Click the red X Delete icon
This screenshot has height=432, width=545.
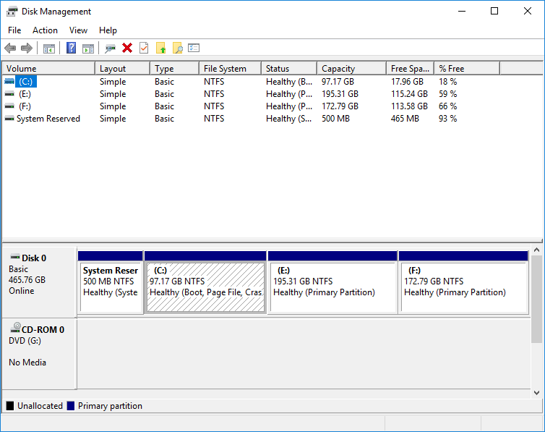[127, 48]
